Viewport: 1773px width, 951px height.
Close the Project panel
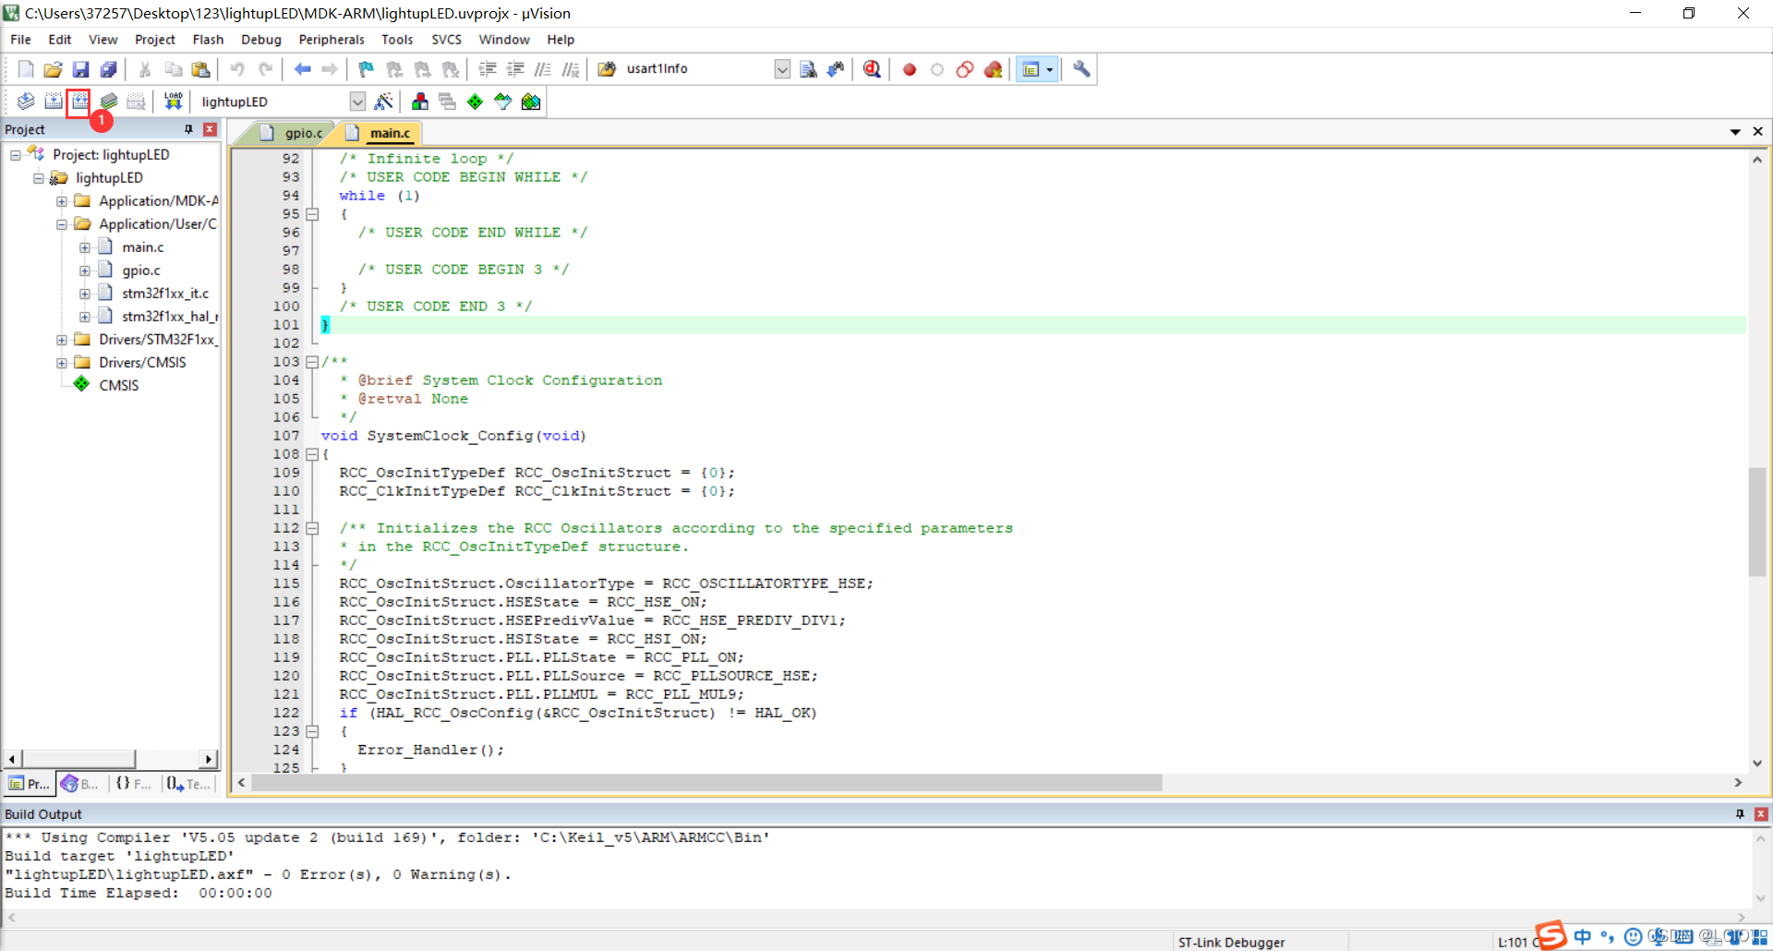pos(210,129)
